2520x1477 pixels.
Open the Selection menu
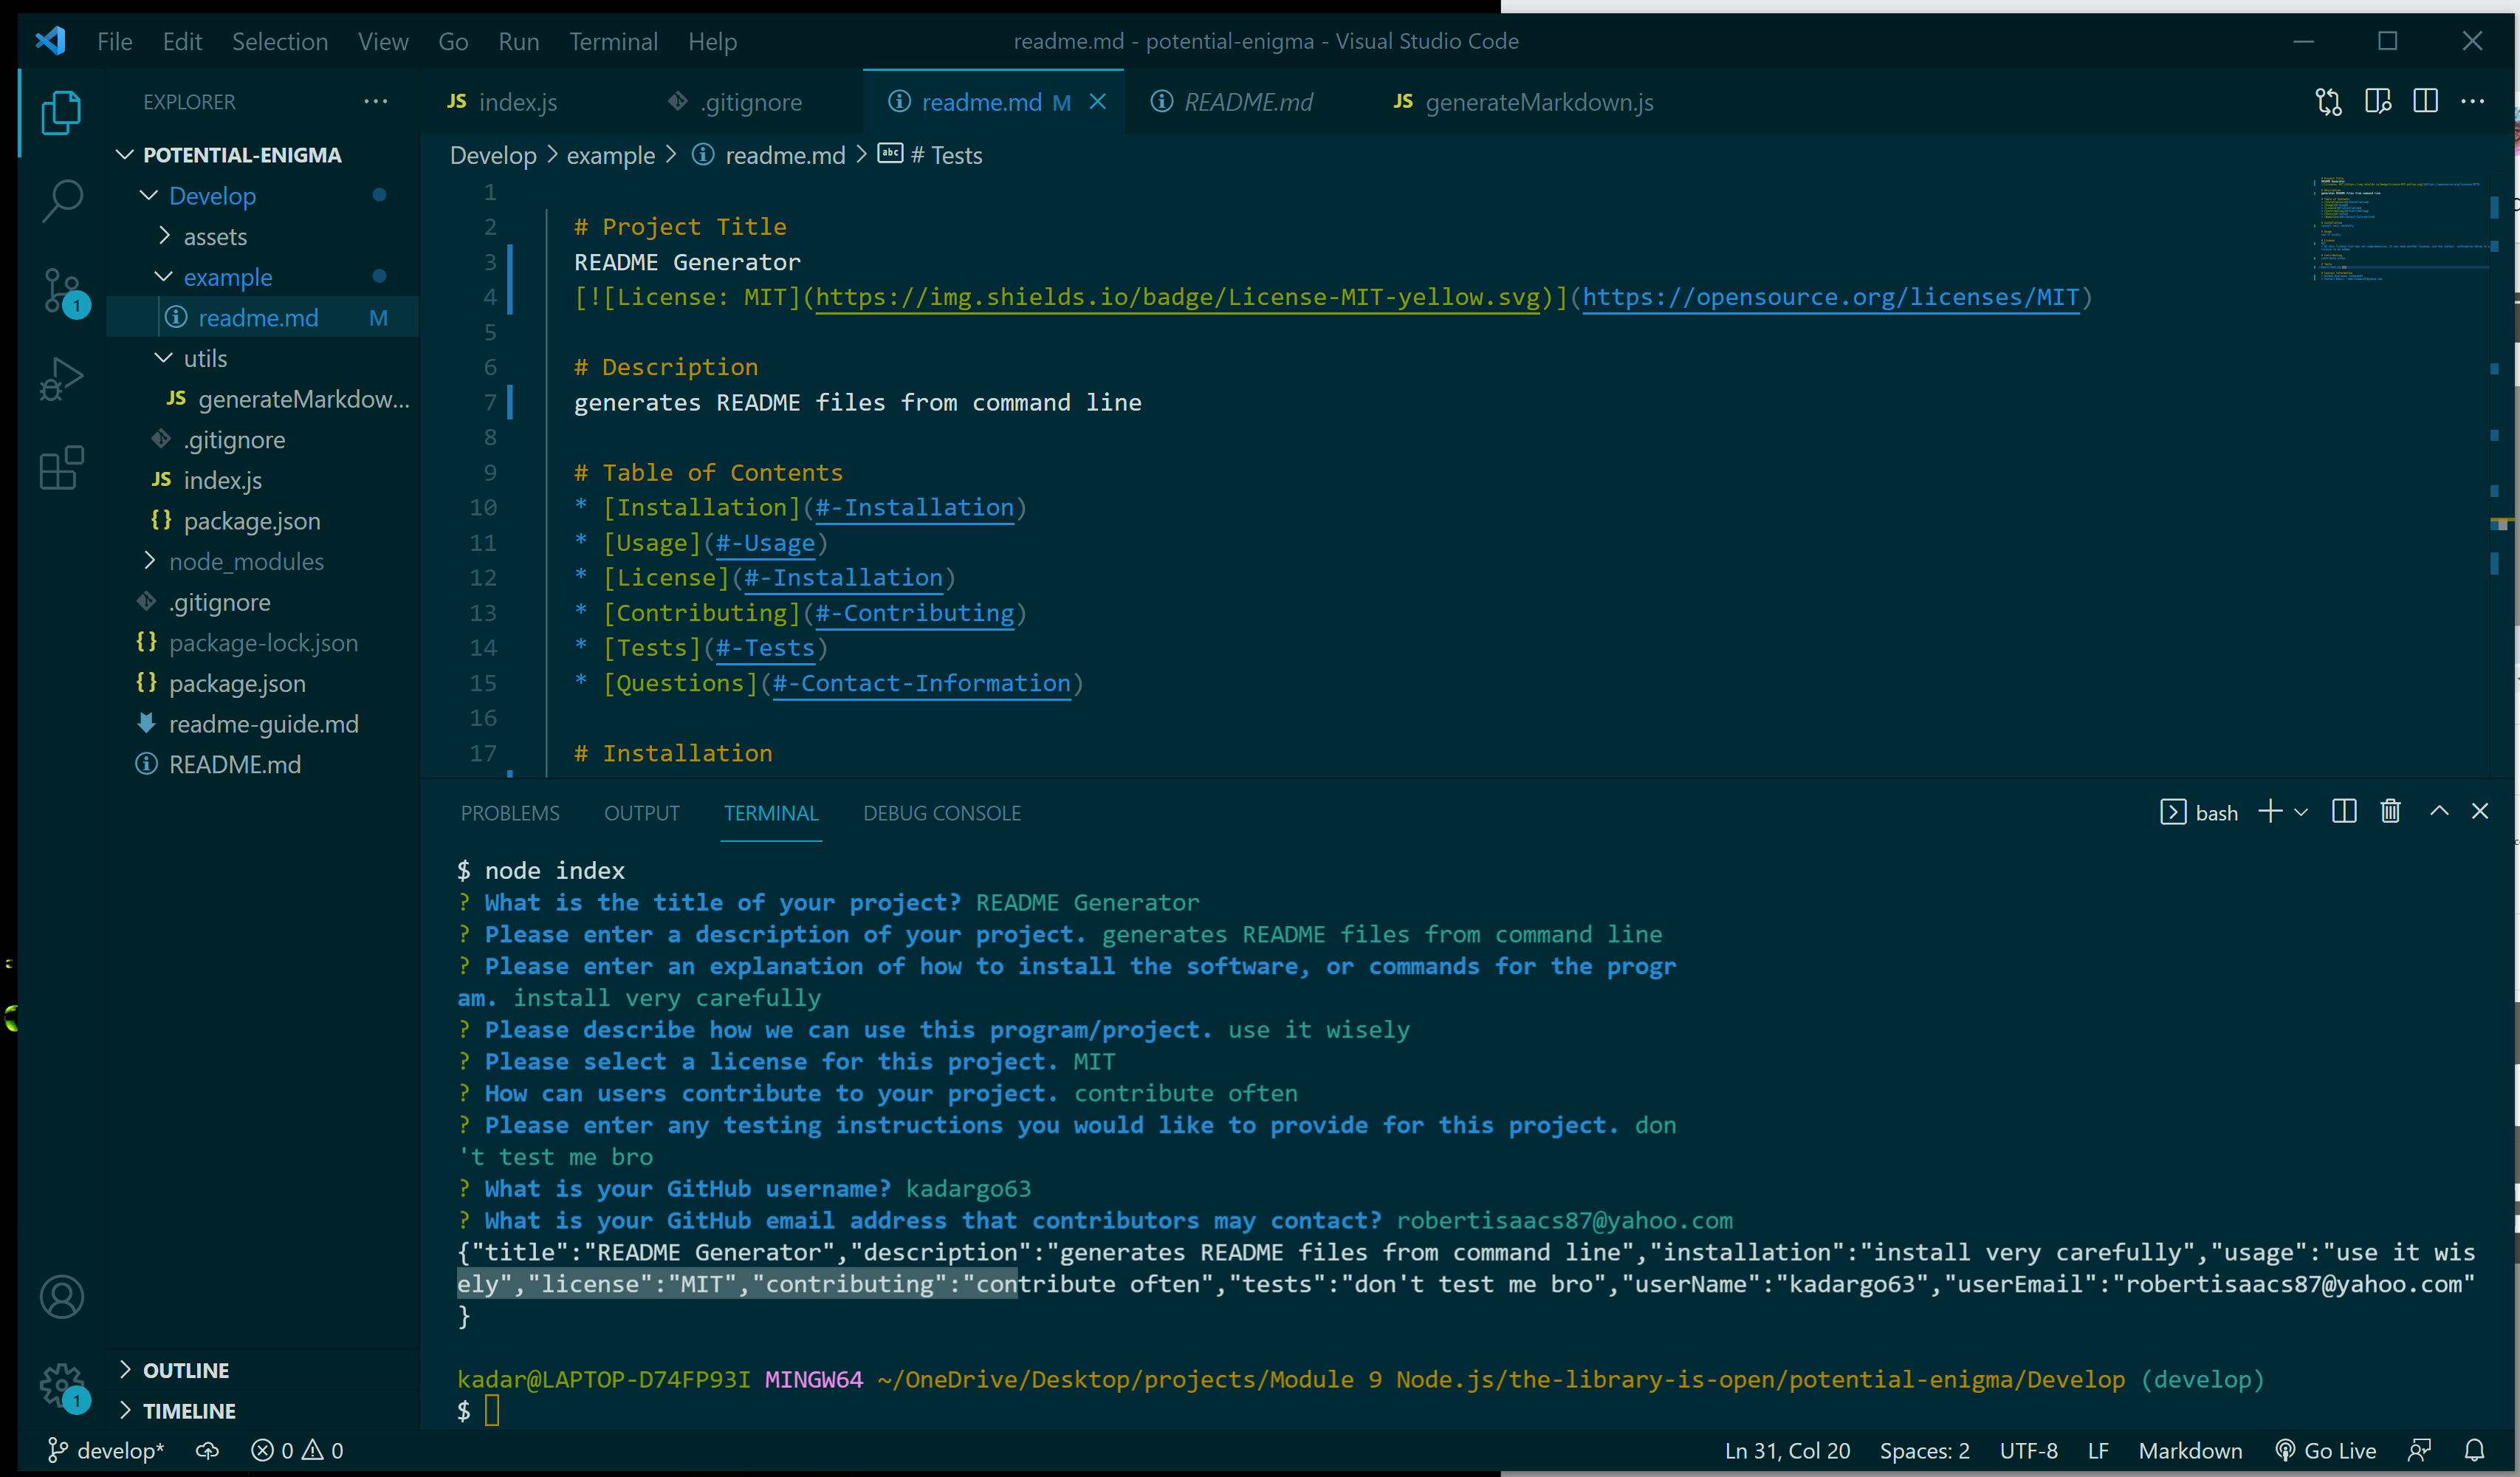coord(280,41)
